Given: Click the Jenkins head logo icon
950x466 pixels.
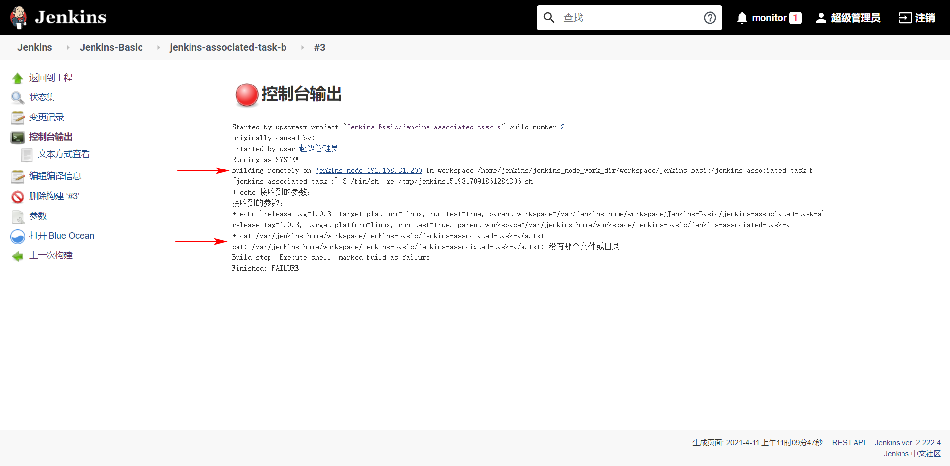Looking at the screenshot, I should coord(19,17).
